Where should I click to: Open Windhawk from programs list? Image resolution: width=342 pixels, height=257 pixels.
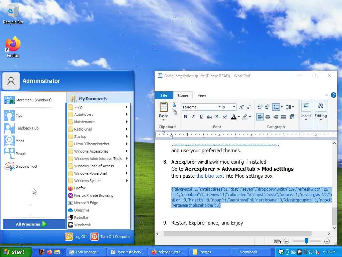[x=98, y=225]
